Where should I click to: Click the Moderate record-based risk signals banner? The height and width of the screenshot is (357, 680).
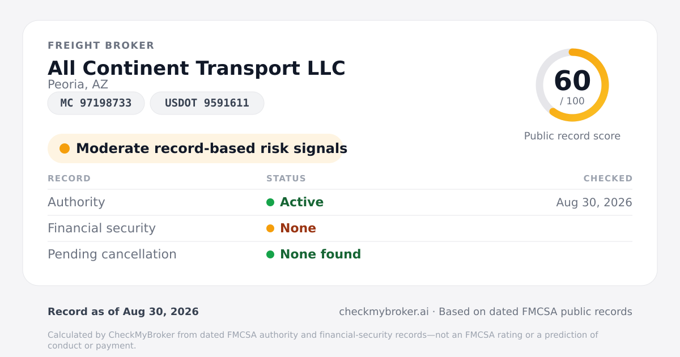tap(195, 148)
